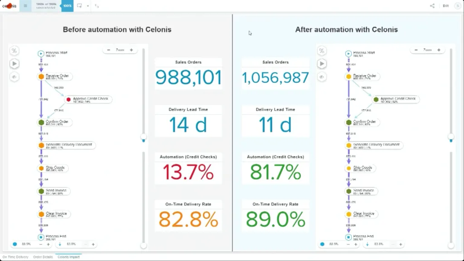The image size is (464, 261).
Task: Select Process Start node in After graph
Action: click(x=348, y=53)
